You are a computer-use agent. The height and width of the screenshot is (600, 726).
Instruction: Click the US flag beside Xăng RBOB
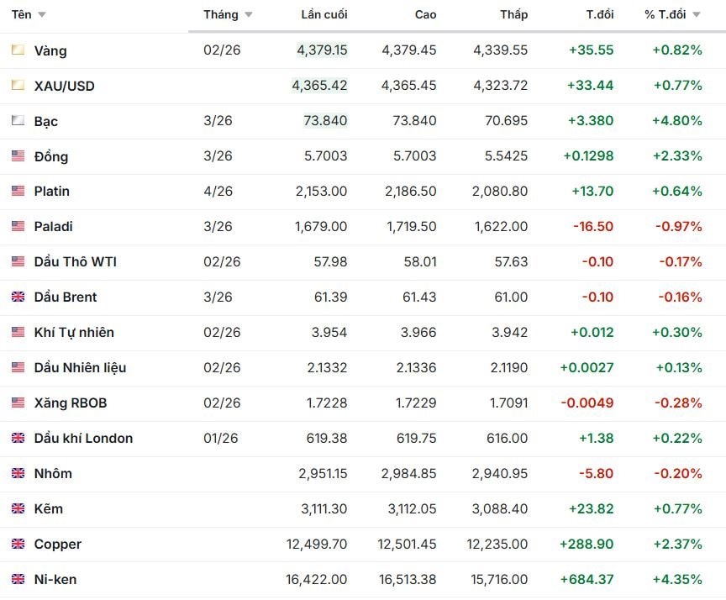[x=18, y=403]
